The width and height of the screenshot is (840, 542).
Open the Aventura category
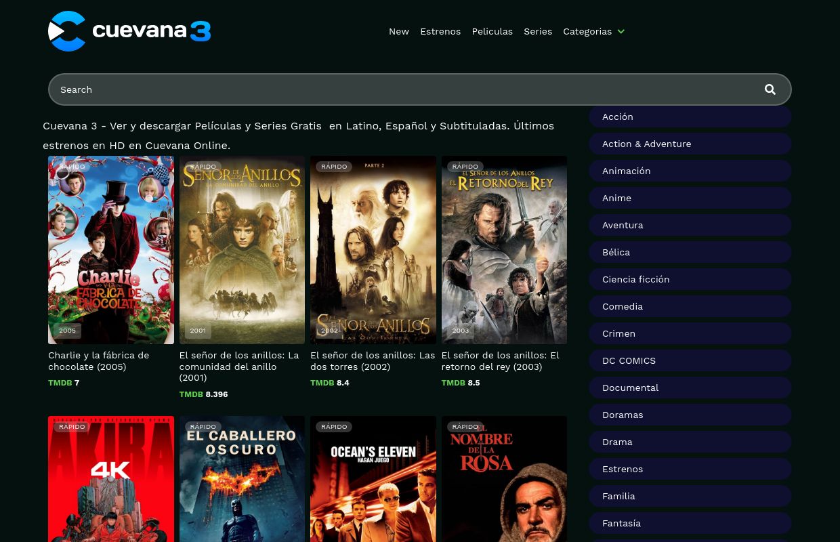(x=690, y=225)
